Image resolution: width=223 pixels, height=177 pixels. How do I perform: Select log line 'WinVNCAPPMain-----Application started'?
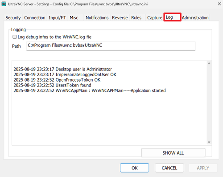[90, 91]
